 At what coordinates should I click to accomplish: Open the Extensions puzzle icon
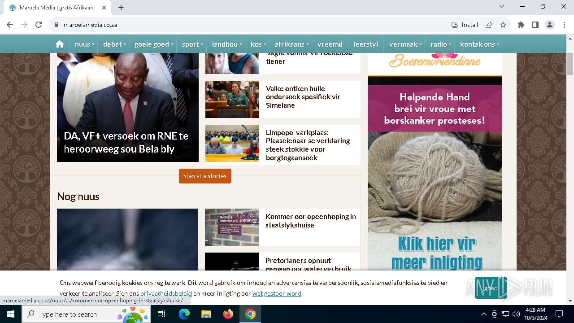[521, 25]
